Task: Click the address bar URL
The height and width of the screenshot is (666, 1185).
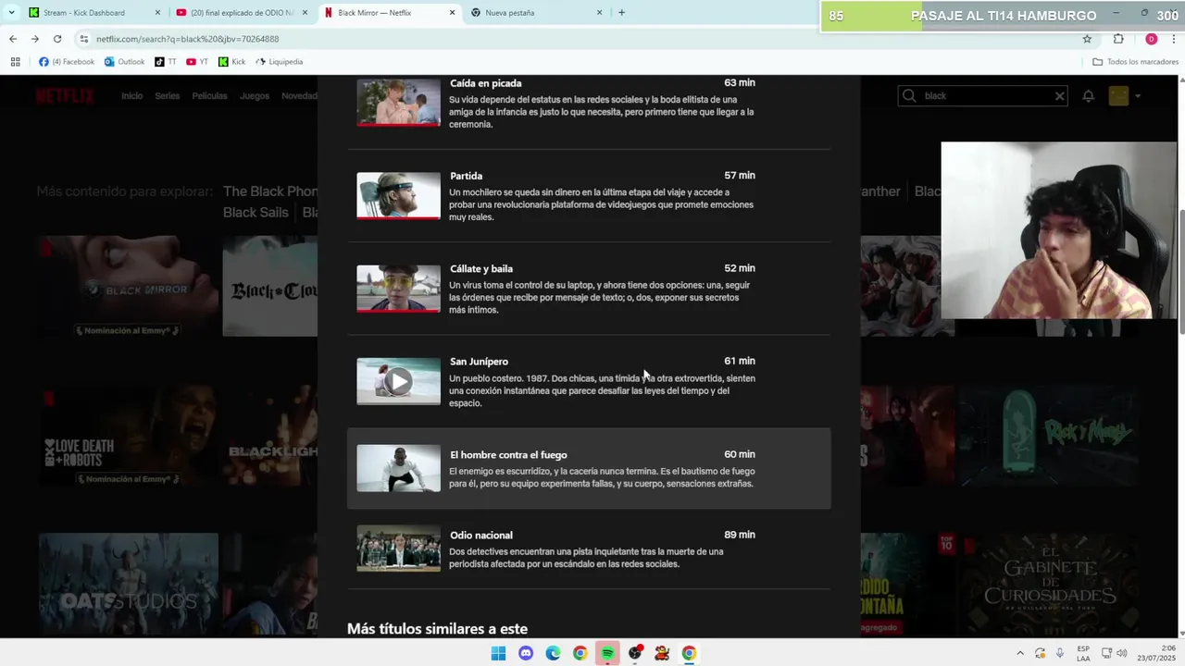Action: (187, 39)
